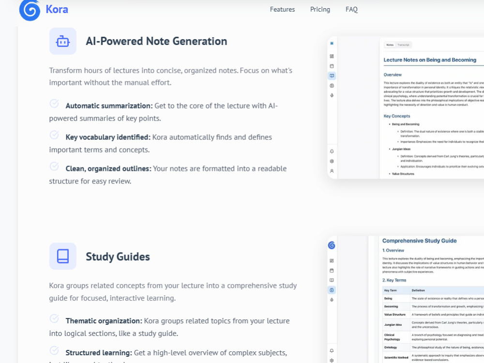Click user profile icon in lecture notes preview

click(332, 171)
